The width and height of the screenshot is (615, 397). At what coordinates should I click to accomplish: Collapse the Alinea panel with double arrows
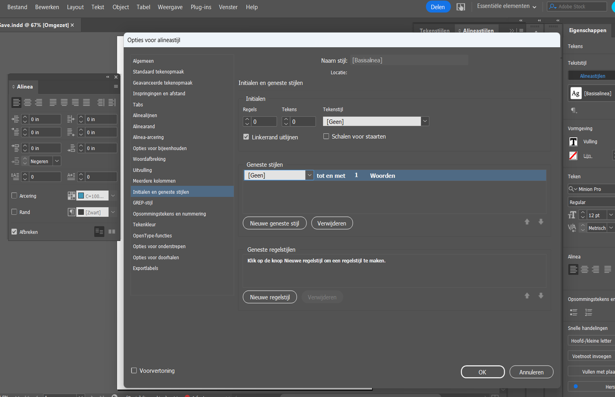pyautogui.click(x=107, y=77)
